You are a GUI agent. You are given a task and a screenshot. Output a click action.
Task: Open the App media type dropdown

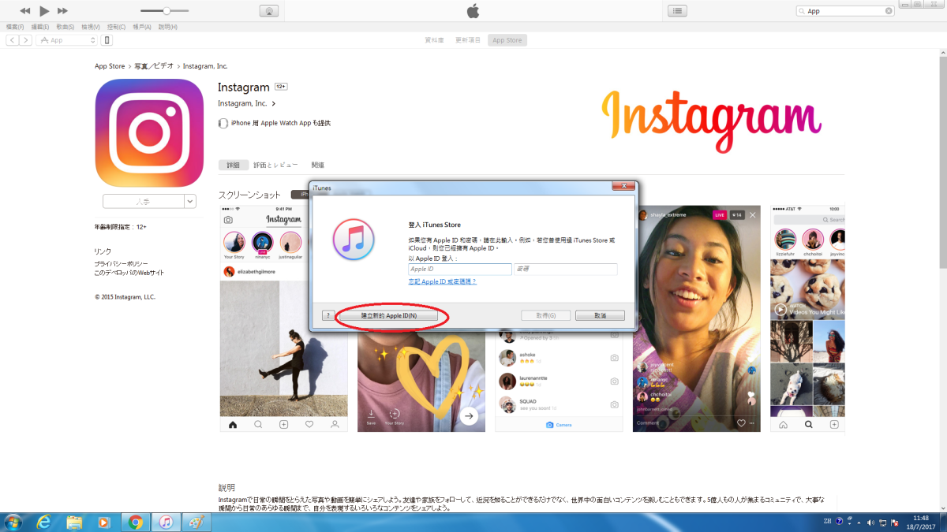click(x=67, y=40)
